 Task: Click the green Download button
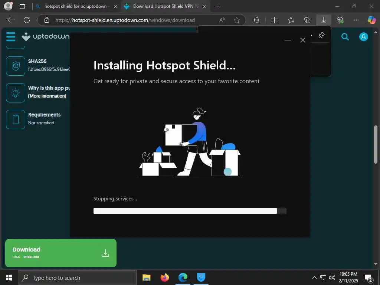click(x=61, y=253)
